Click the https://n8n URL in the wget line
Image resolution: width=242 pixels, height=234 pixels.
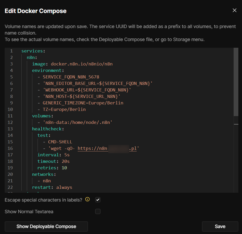(92, 149)
